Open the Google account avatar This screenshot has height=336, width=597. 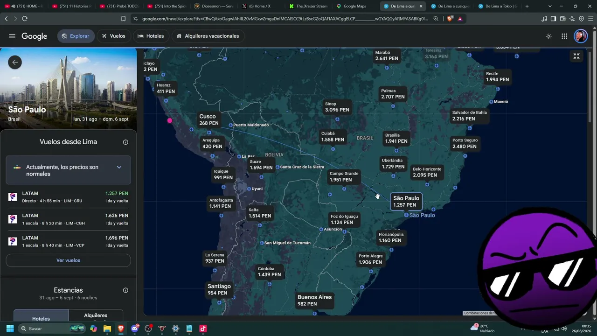point(581,36)
